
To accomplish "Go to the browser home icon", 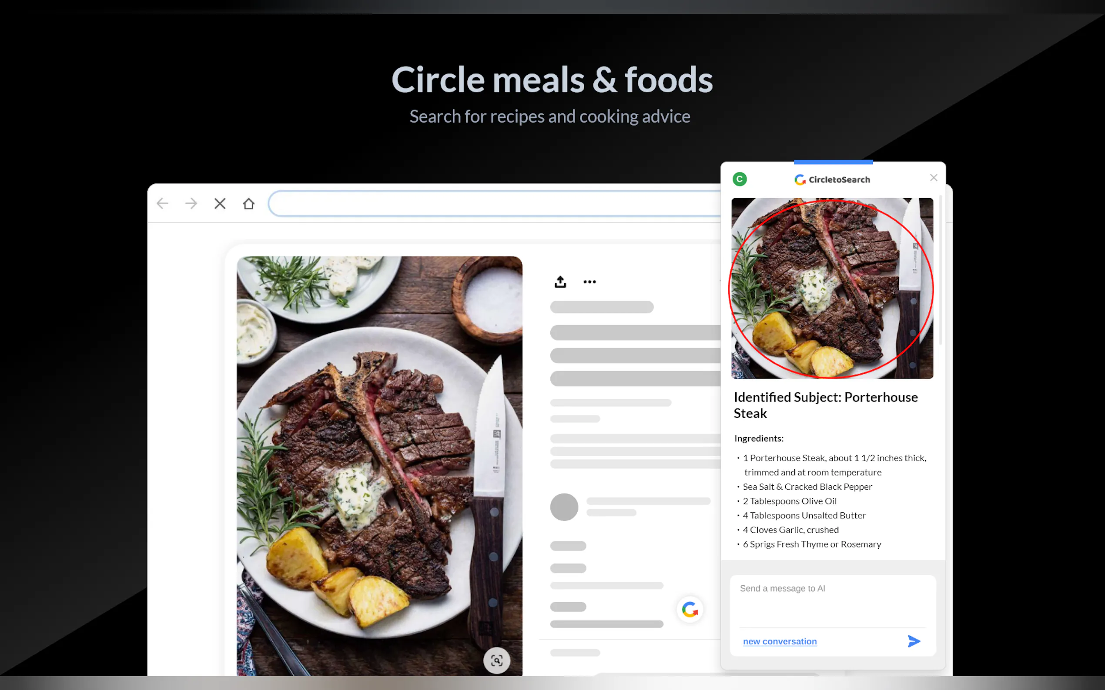I will [x=248, y=203].
